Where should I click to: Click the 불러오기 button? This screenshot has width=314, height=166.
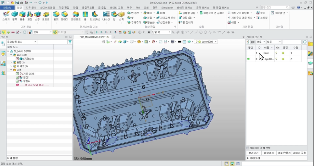click(254, 153)
